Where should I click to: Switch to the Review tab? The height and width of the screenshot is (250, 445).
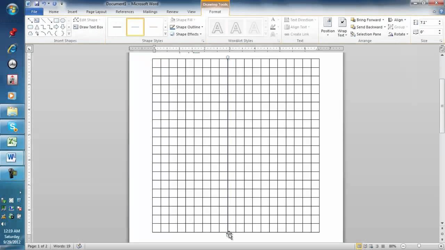click(172, 12)
